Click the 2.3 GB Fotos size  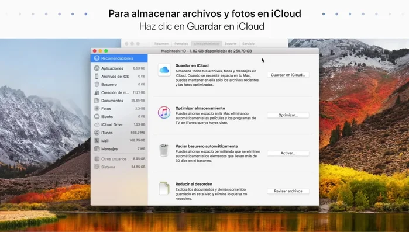tap(140, 109)
